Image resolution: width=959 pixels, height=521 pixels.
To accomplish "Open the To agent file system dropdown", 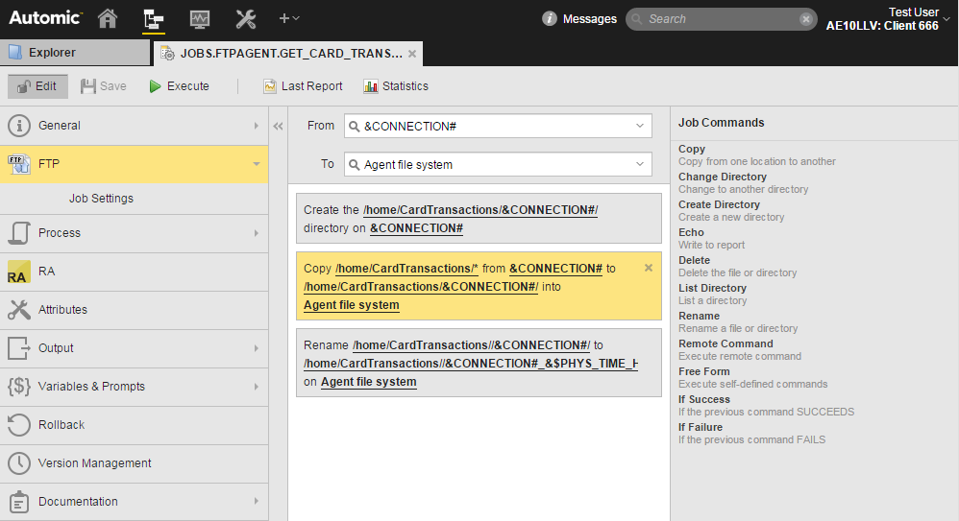I will point(640,165).
